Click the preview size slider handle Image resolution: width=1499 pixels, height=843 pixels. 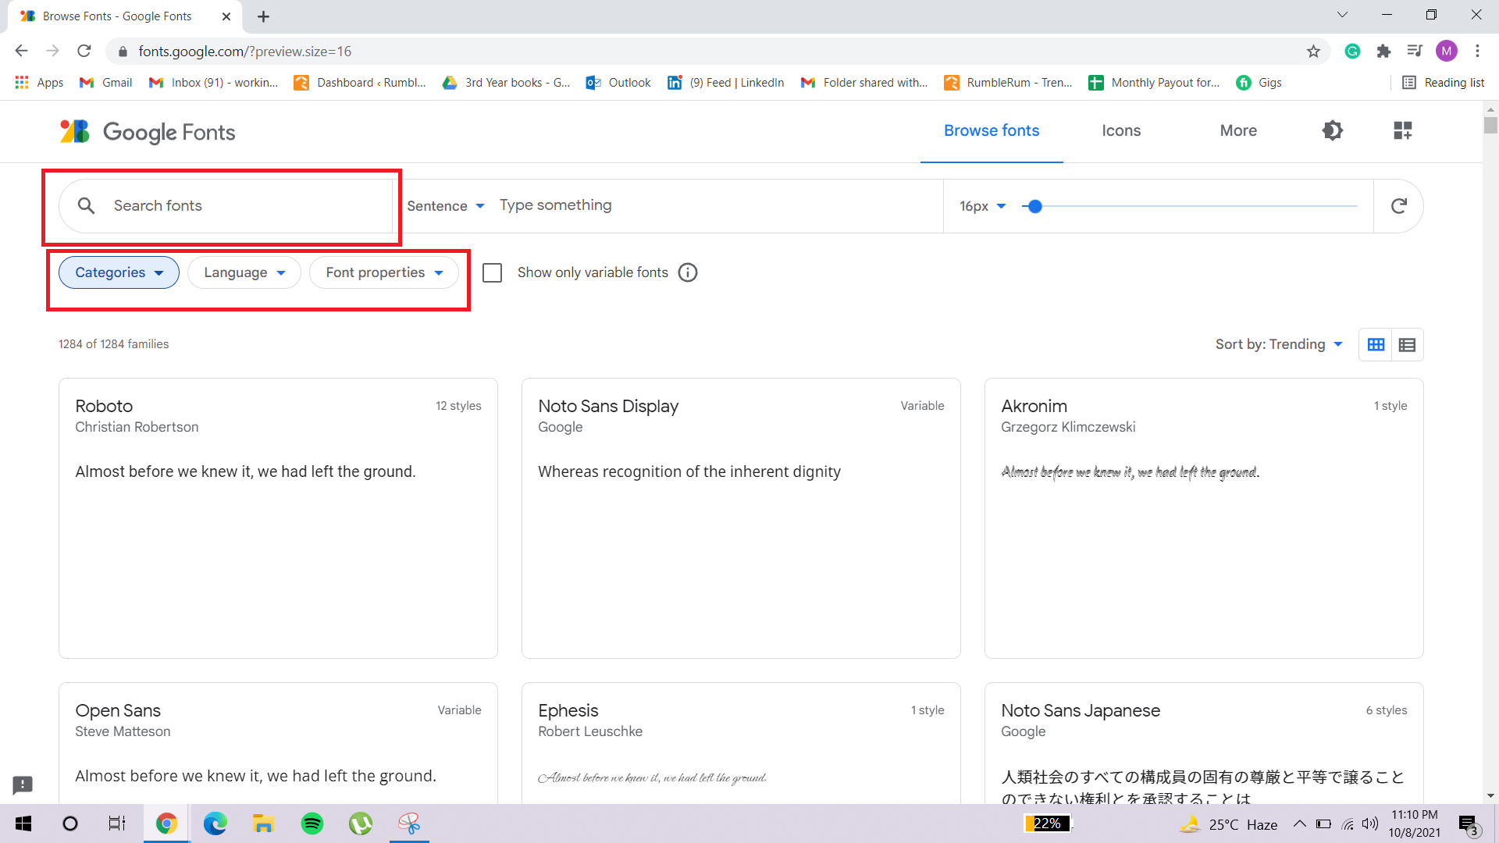click(x=1035, y=206)
